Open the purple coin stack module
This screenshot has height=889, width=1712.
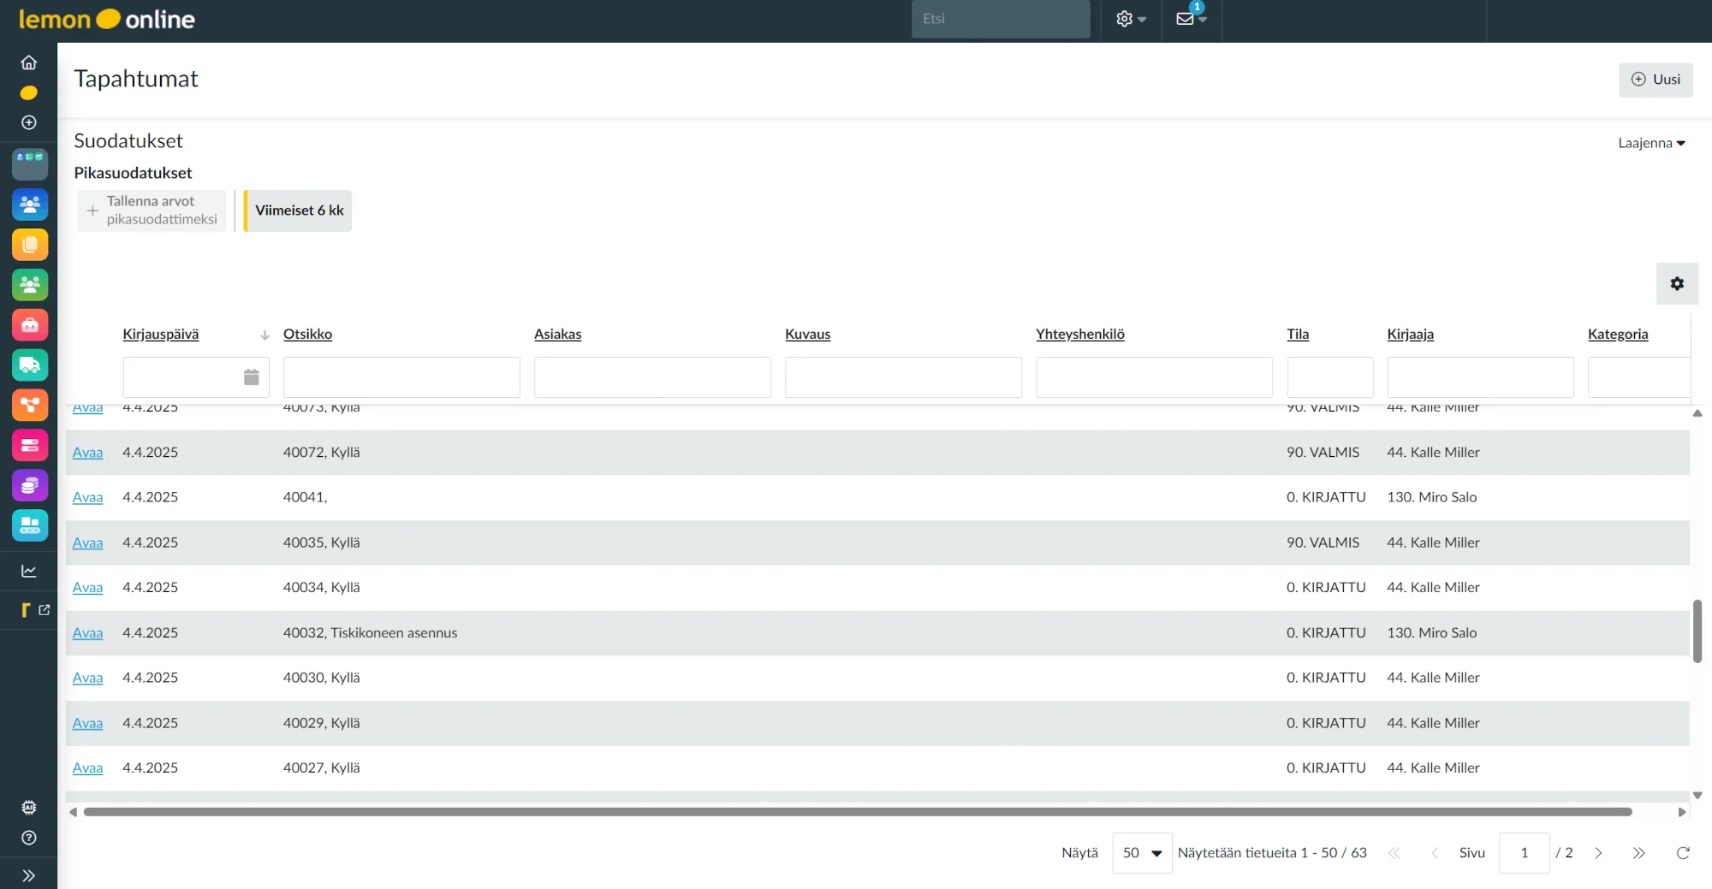coord(30,485)
